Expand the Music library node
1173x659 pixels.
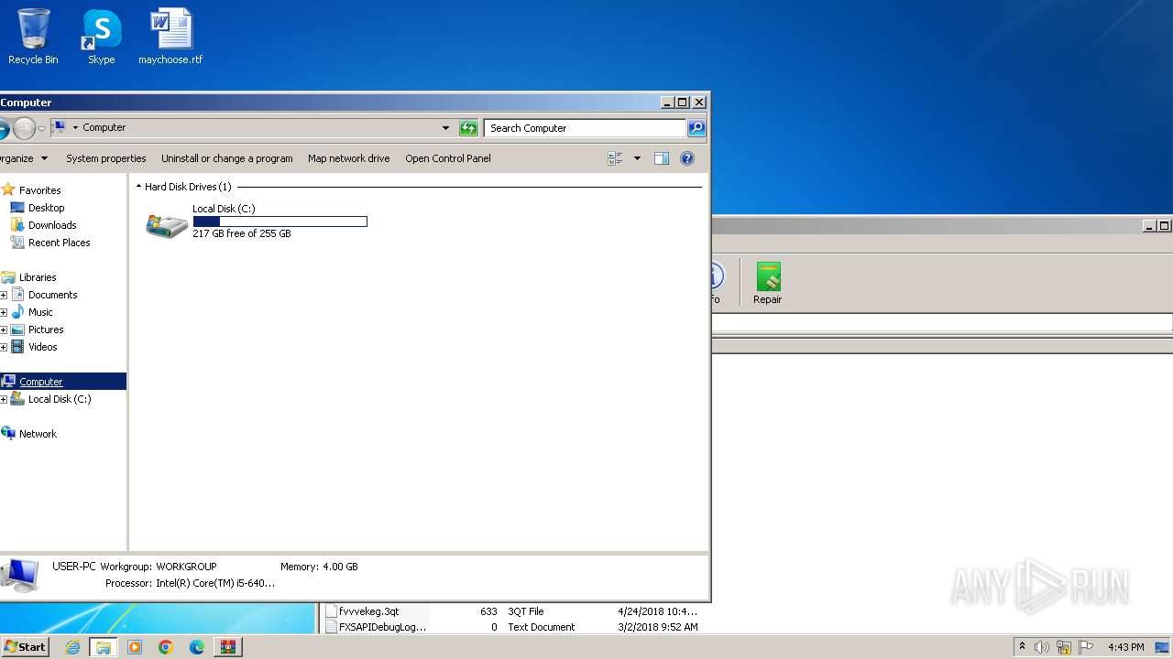pyautogui.click(x=4, y=312)
